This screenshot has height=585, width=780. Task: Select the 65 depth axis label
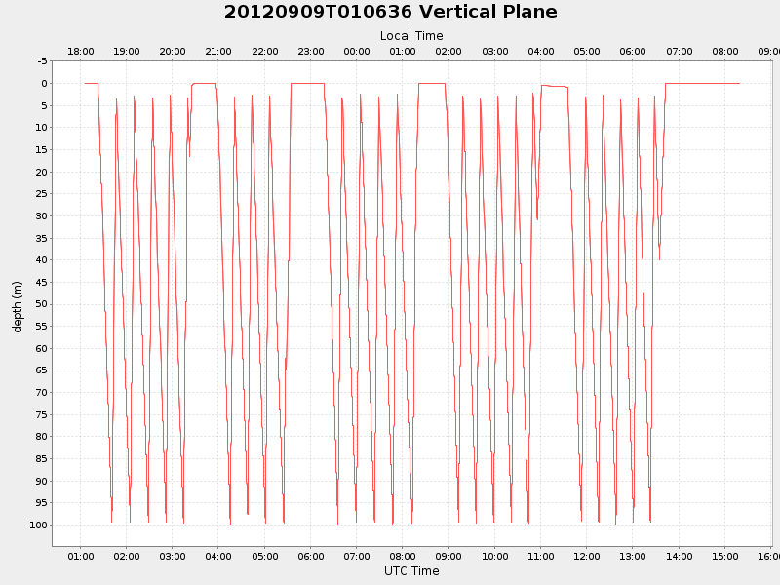tap(42, 370)
